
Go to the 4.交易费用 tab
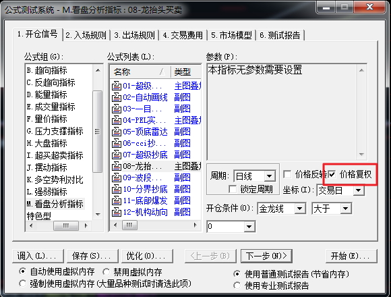(183, 35)
